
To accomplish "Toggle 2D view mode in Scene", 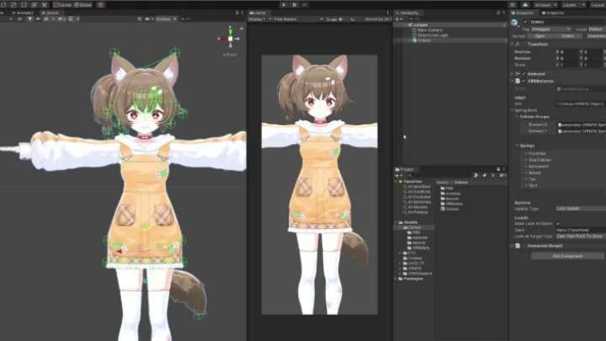I will point(19,19).
